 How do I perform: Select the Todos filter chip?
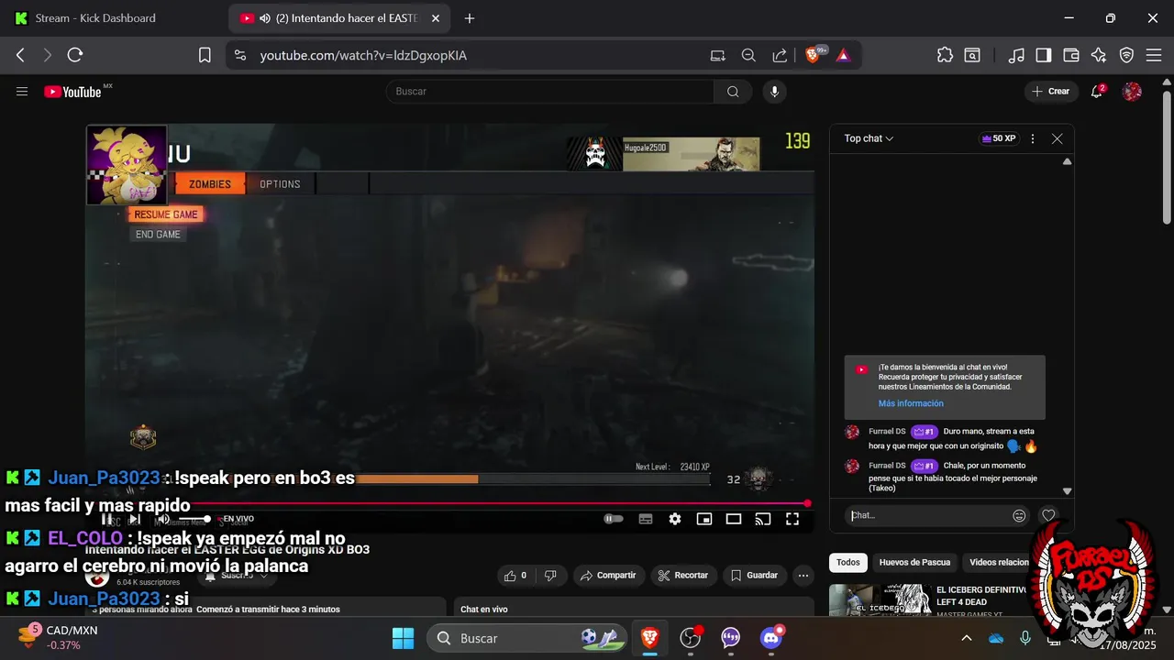pyautogui.click(x=847, y=562)
